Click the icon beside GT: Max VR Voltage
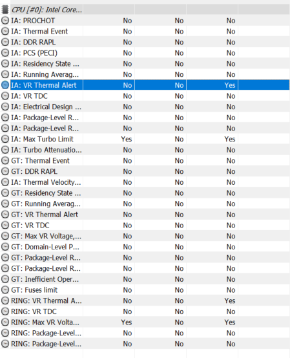 pos(5,236)
